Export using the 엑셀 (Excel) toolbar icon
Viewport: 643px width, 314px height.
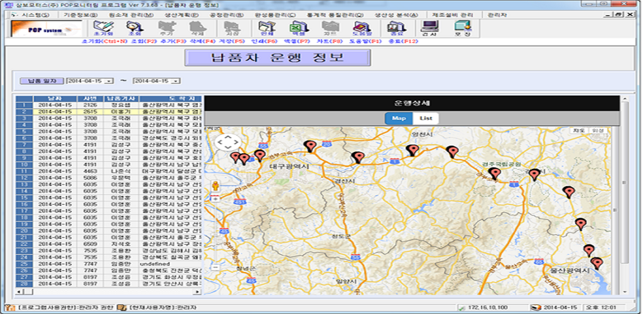click(299, 28)
